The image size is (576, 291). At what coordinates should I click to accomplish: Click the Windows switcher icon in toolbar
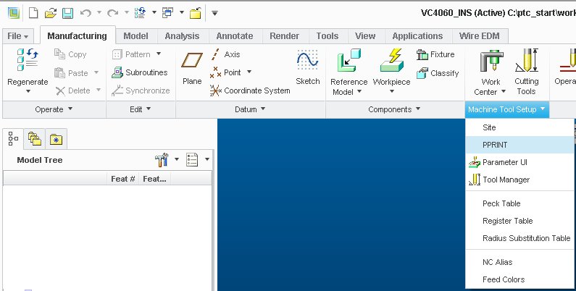[167, 13]
